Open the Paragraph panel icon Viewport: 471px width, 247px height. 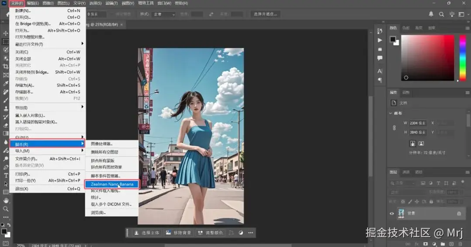coord(380,80)
